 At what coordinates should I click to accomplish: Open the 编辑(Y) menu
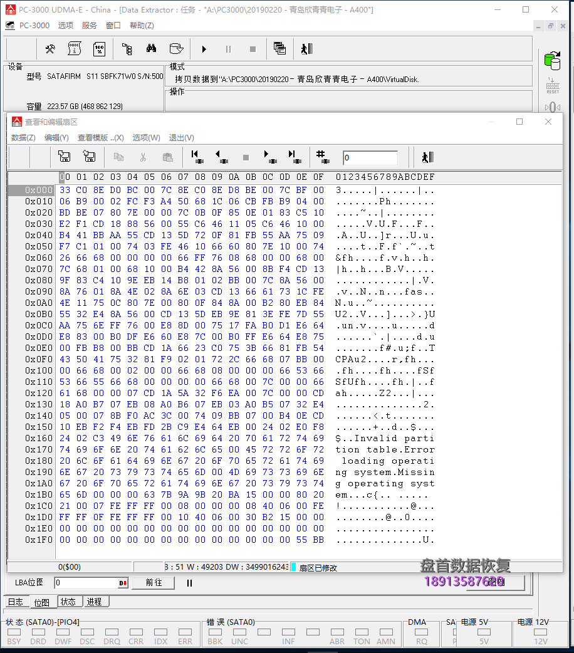click(56, 138)
